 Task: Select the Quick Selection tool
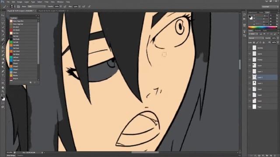tap(3, 27)
